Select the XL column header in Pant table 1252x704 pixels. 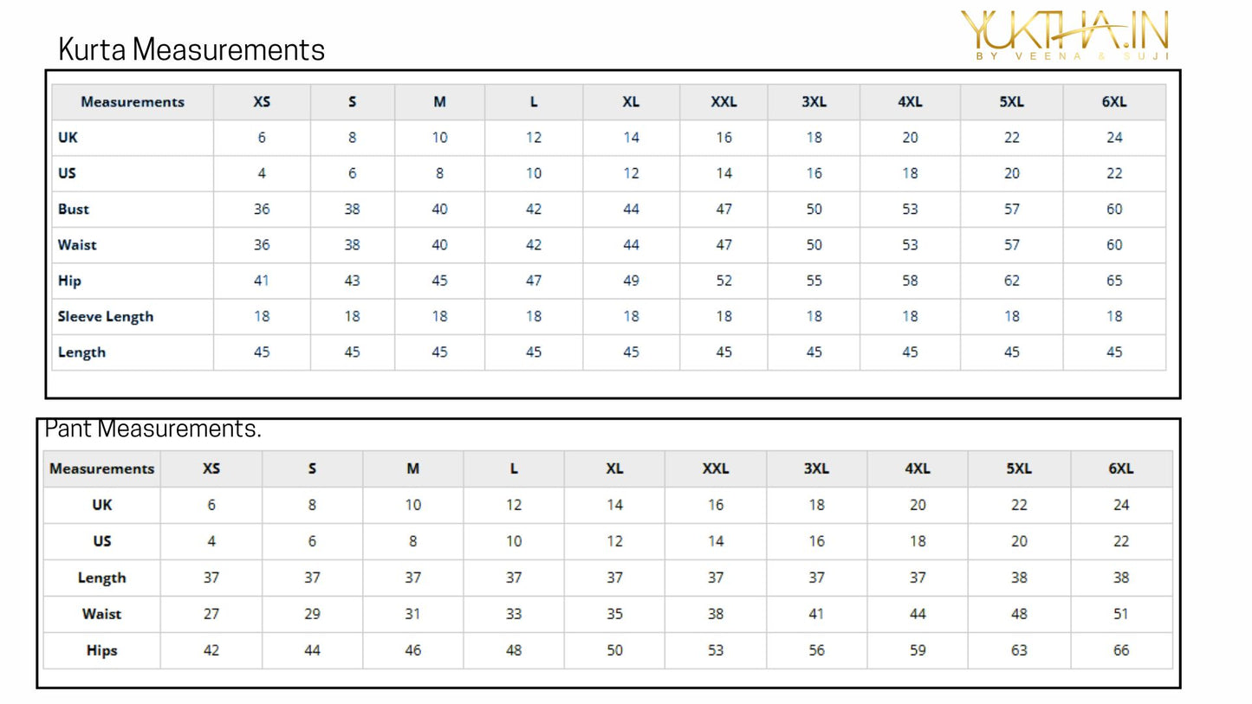(614, 468)
